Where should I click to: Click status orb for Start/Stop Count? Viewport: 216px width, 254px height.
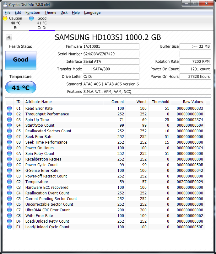click(x=9, y=125)
